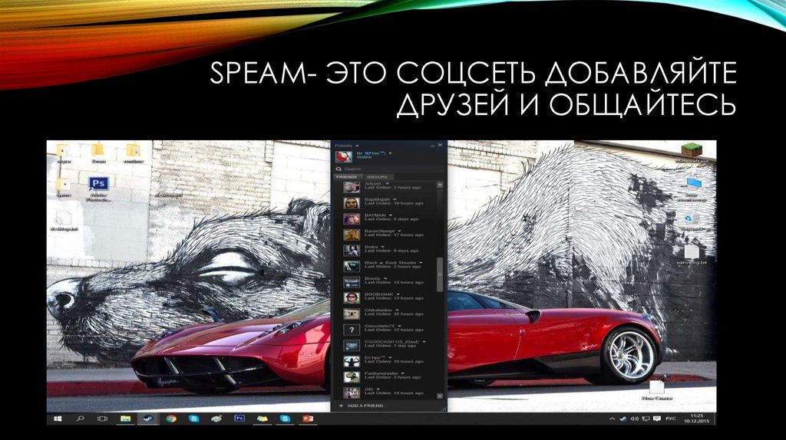The width and height of the screenshot is (786, 440).
Task: Select native log.txt desktop file
Action: 692,255
